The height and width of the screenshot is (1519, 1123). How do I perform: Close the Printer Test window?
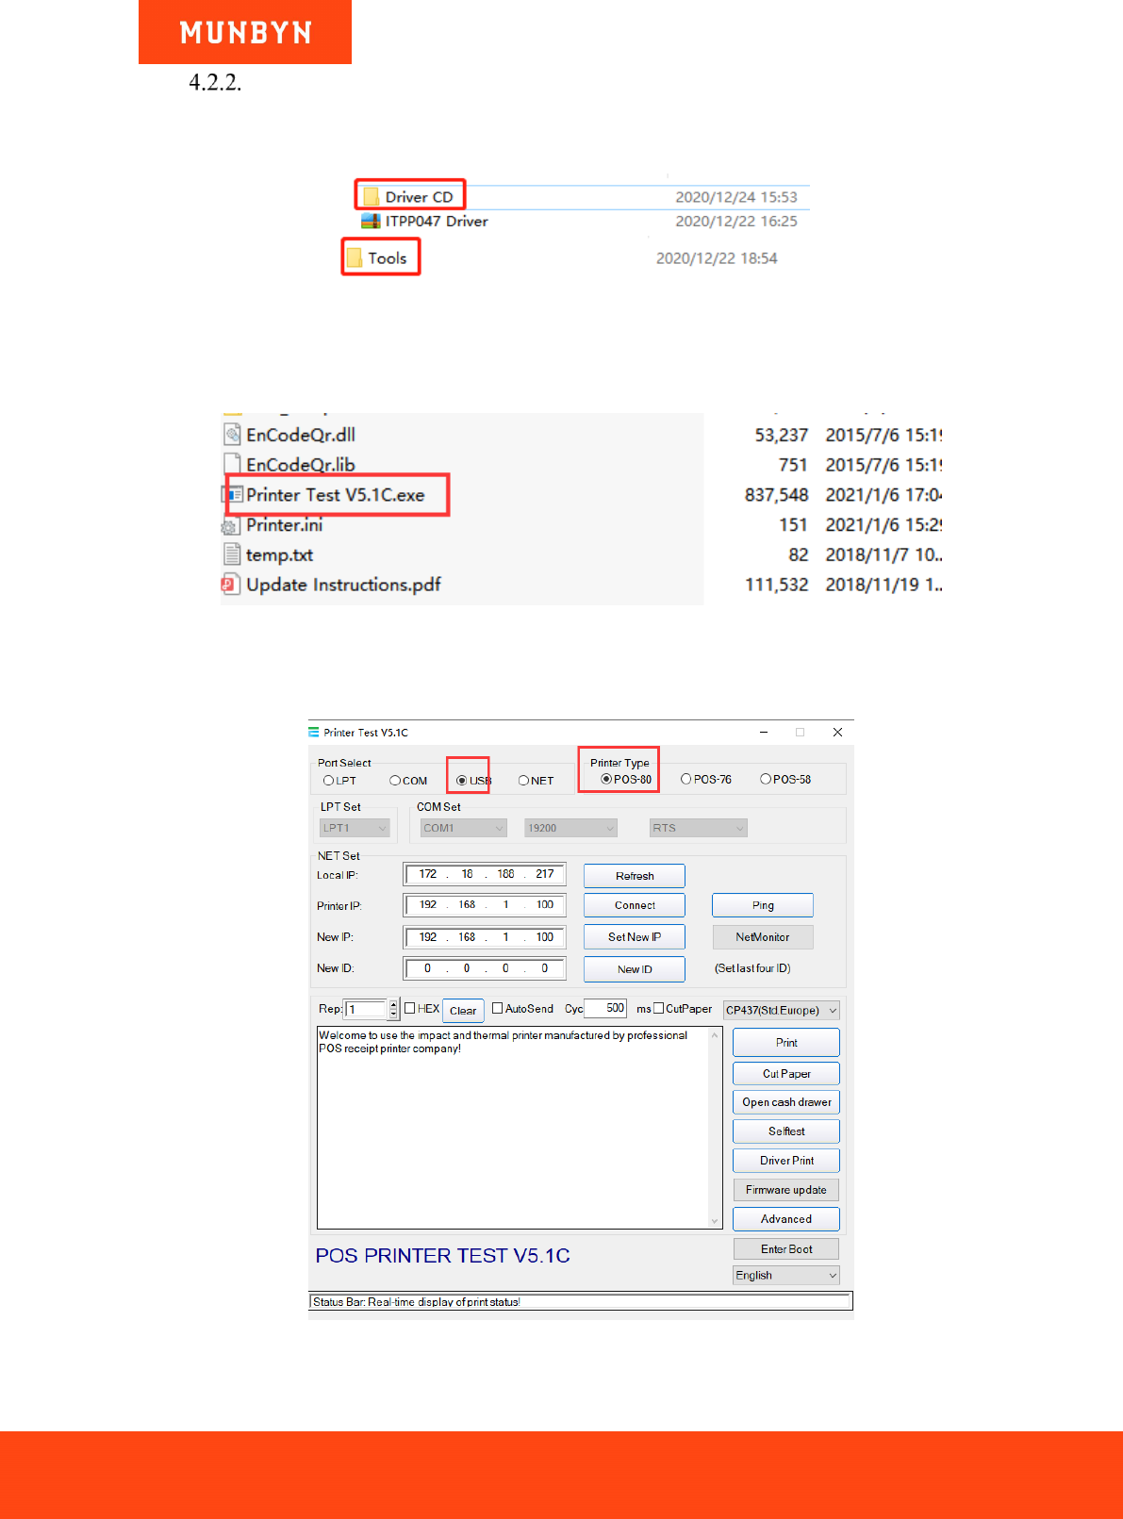837,732
